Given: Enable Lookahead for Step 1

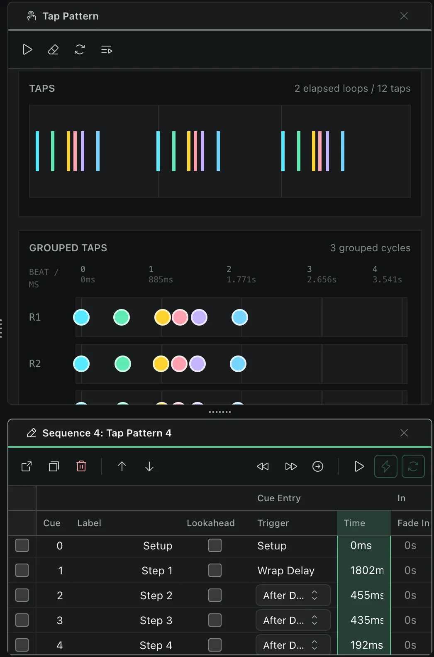Looking at the screenshot, I should click(x=215, y=570).
